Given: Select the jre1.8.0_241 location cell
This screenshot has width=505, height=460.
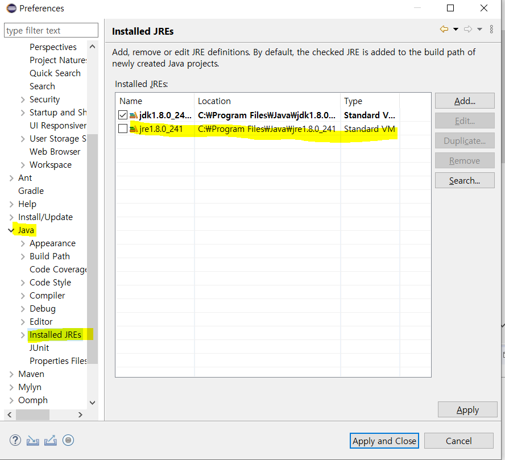Looking at the screenshot, I should coord(267,129).
